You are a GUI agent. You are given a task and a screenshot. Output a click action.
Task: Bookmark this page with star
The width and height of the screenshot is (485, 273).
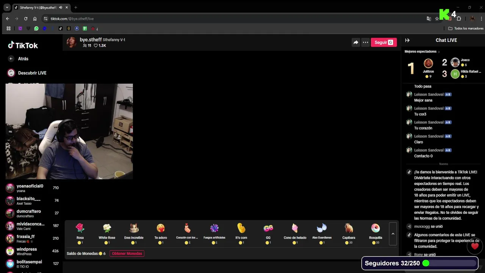tap(436, 19)
